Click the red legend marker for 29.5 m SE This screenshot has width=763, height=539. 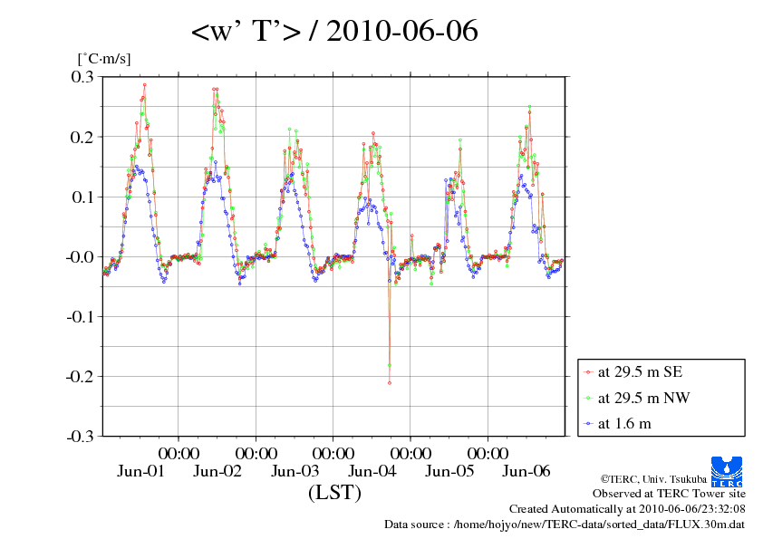click(588, 372)
